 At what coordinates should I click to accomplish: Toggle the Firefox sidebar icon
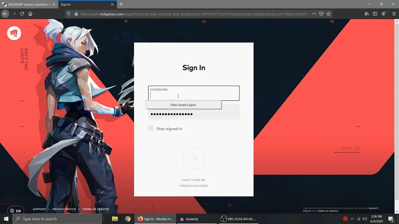pyautogui.click(x=375, y=14)
